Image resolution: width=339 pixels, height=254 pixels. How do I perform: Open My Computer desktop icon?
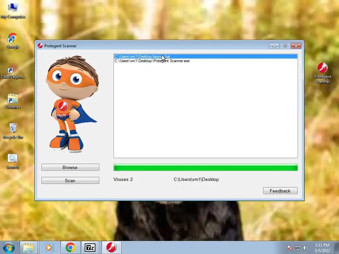coord(13,11)
